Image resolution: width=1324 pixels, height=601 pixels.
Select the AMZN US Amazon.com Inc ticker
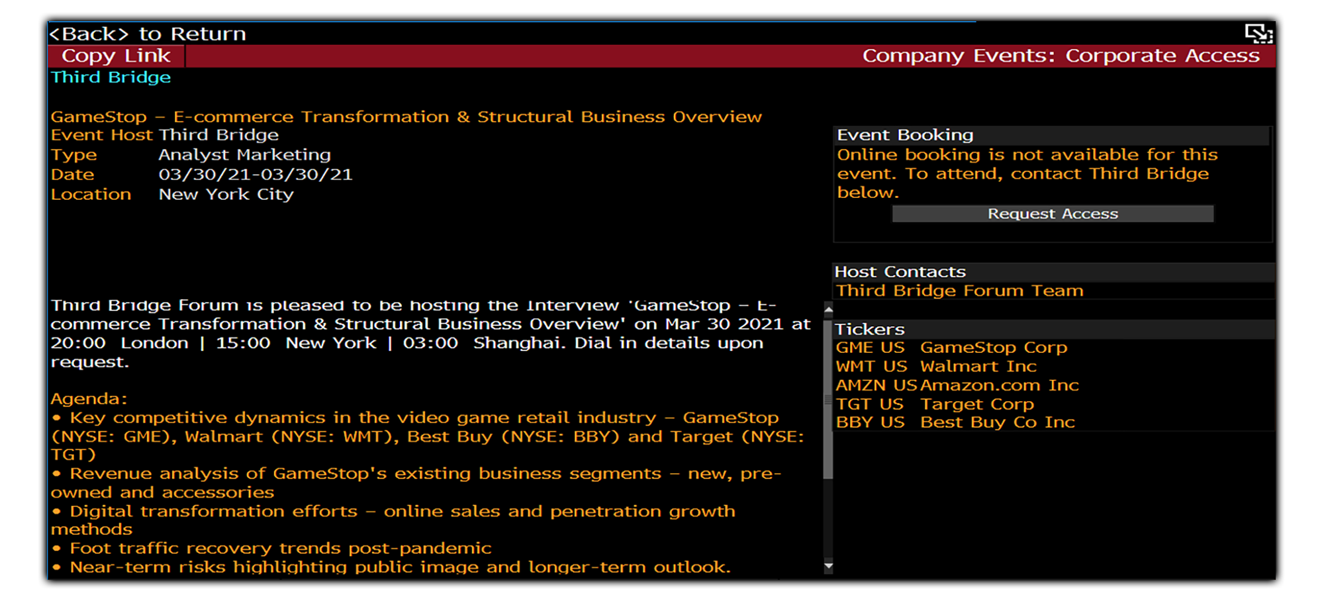coord(957,385)
